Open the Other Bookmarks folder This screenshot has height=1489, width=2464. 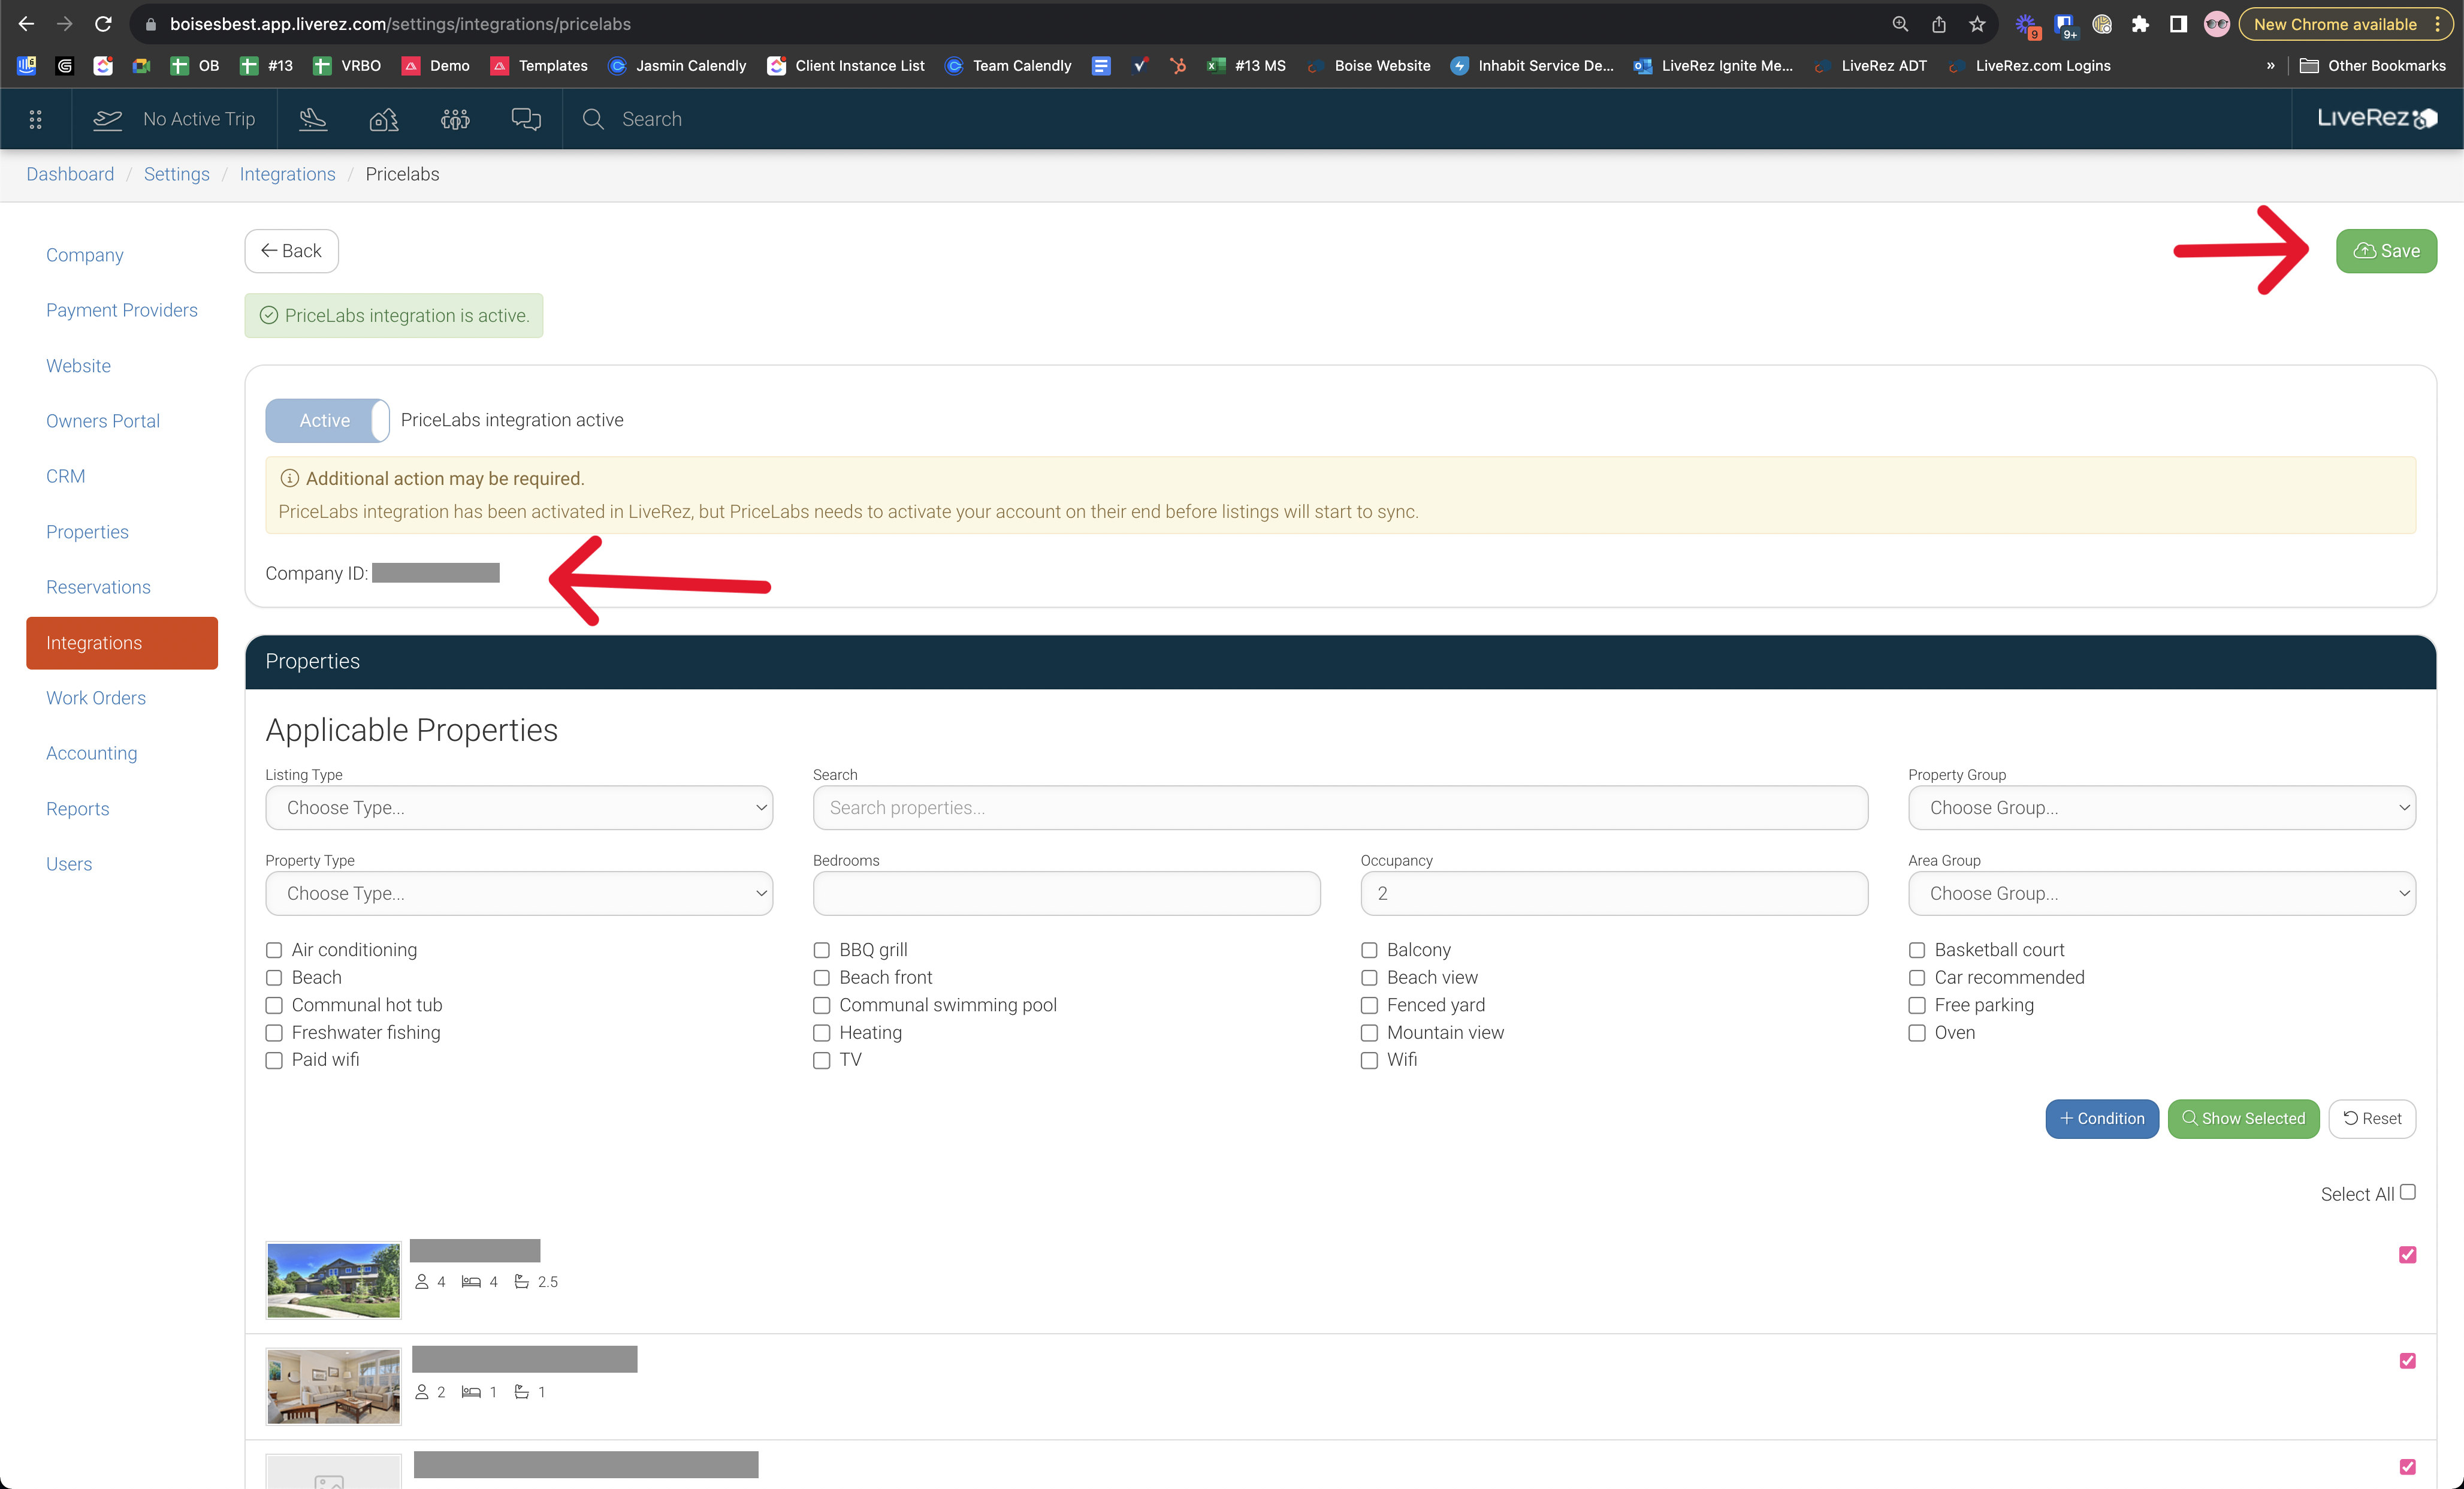pos(2373,66)
